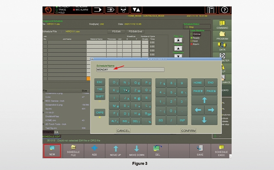274x170 pixels.
Task: Select DncWorkFiles in file list
Action: click(x=52, y=116)
